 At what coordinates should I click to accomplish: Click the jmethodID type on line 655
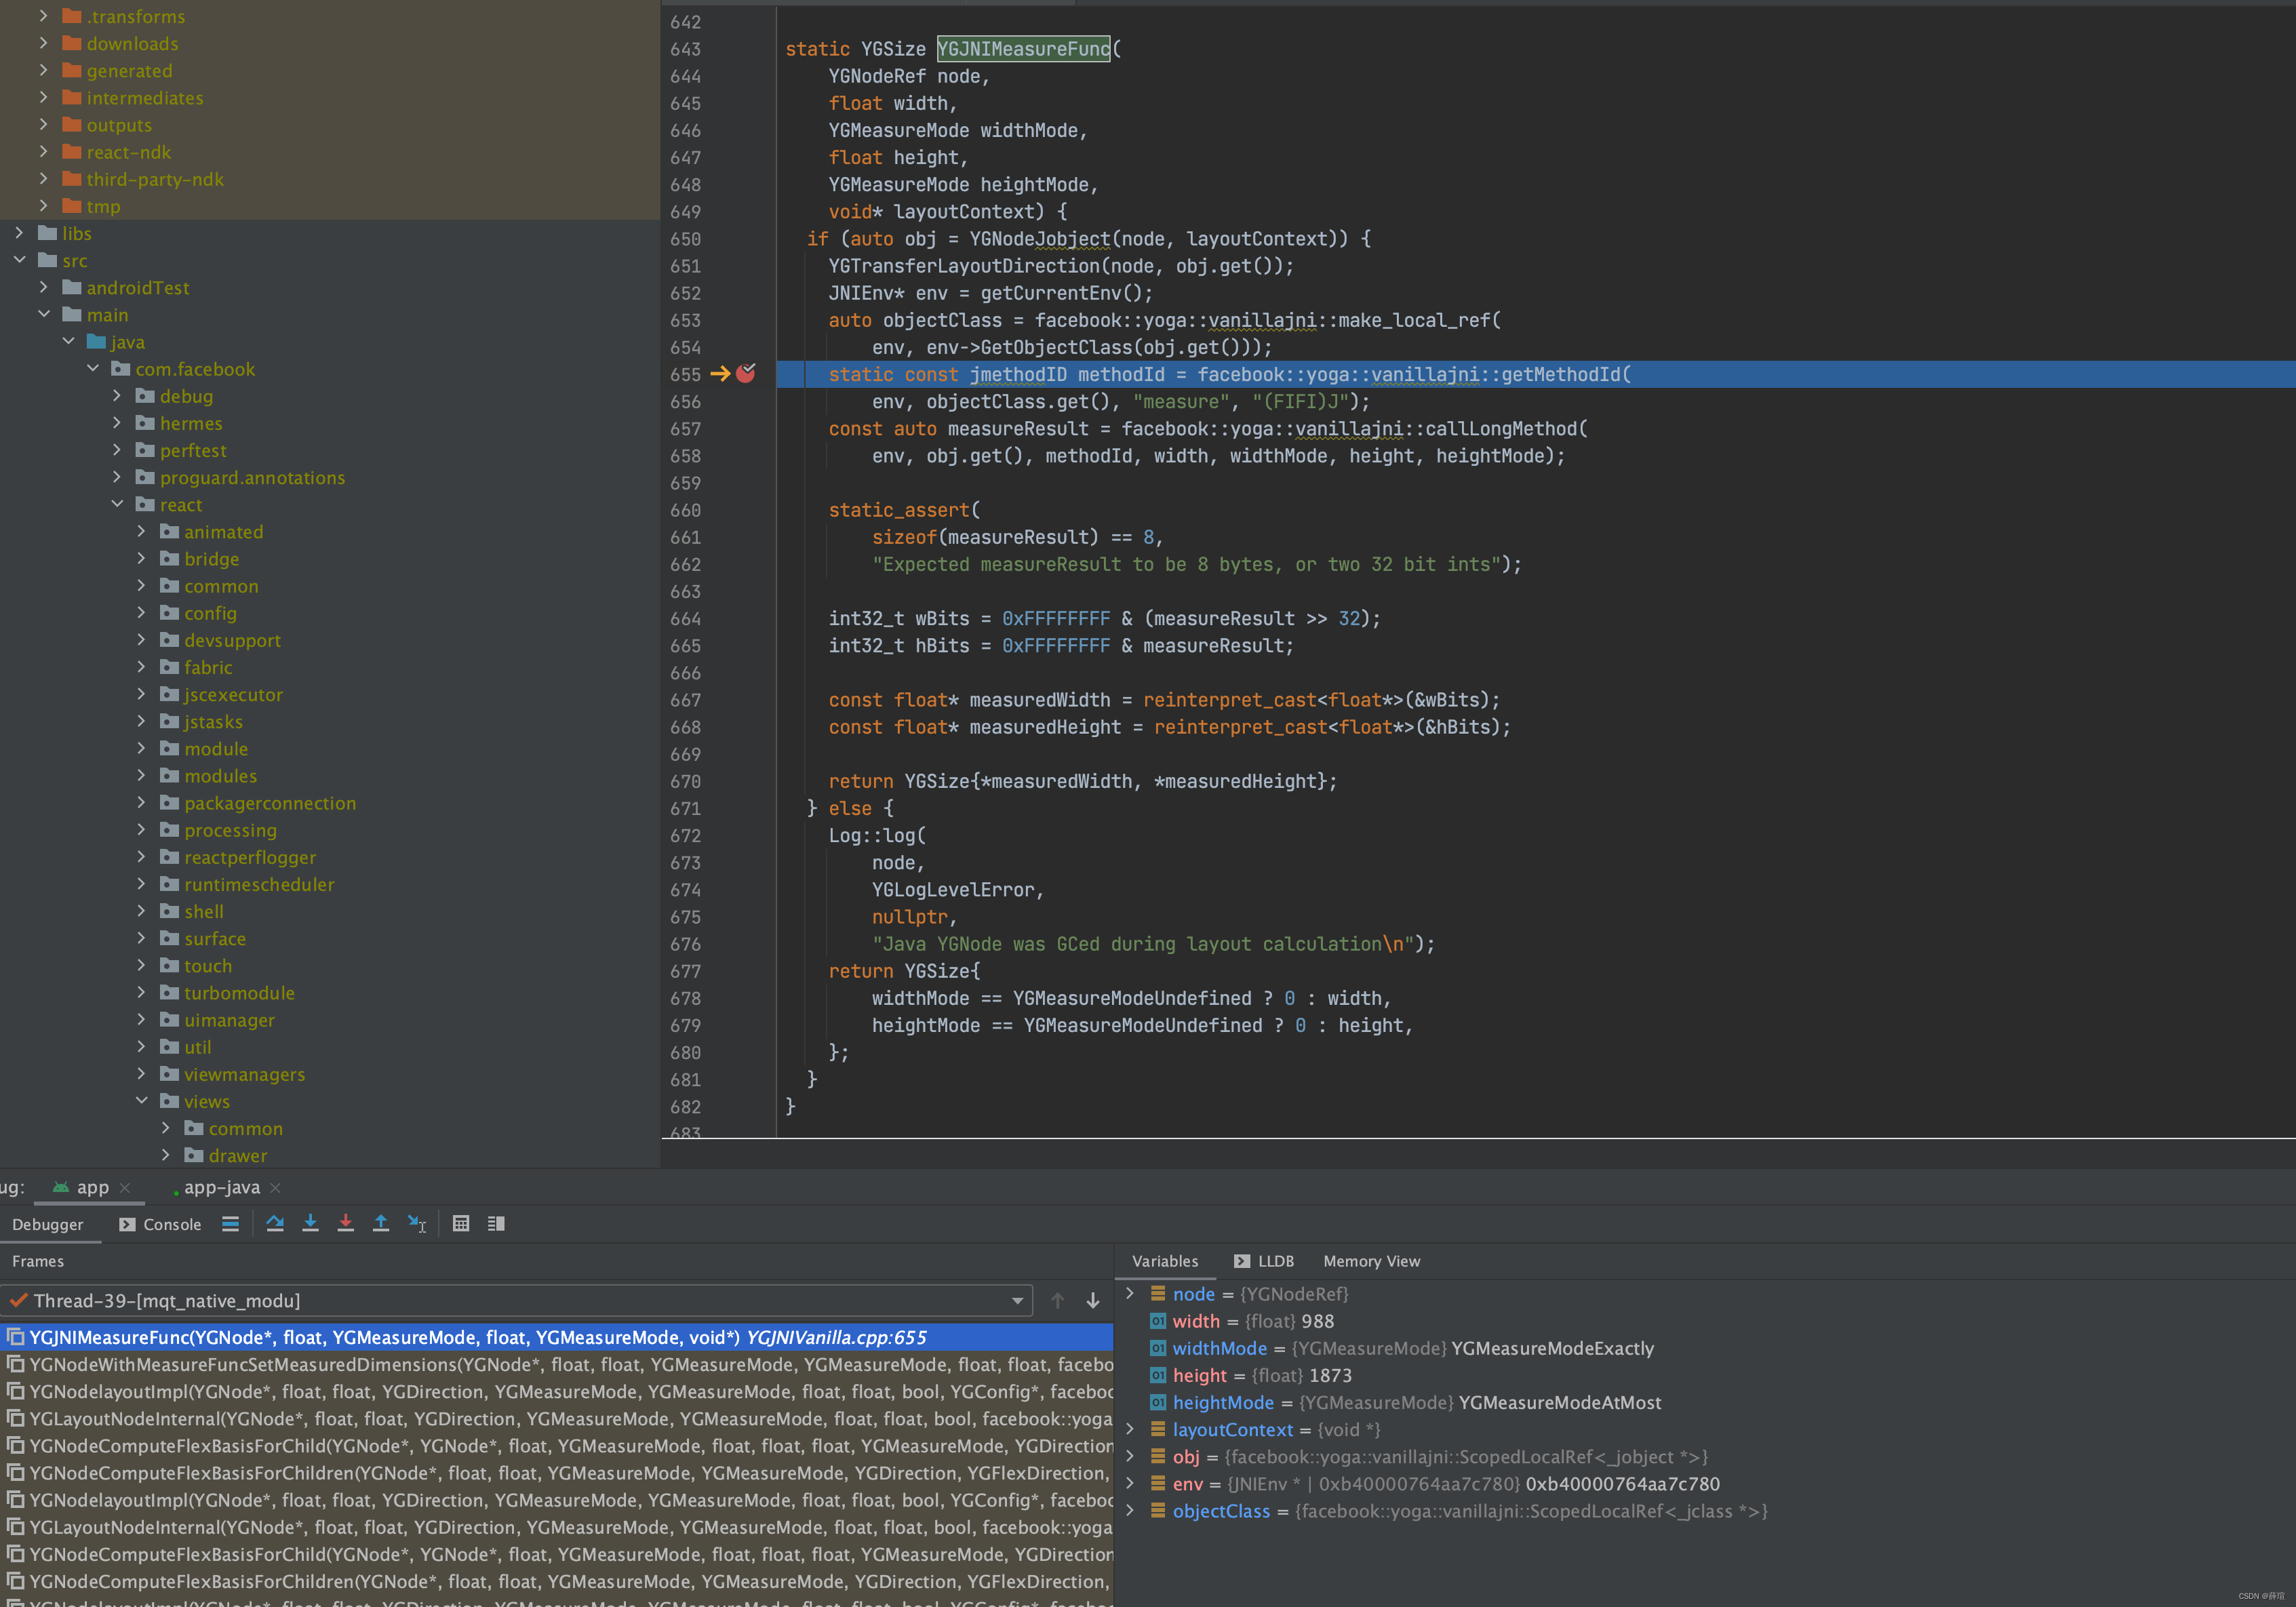pos(1018,374)
